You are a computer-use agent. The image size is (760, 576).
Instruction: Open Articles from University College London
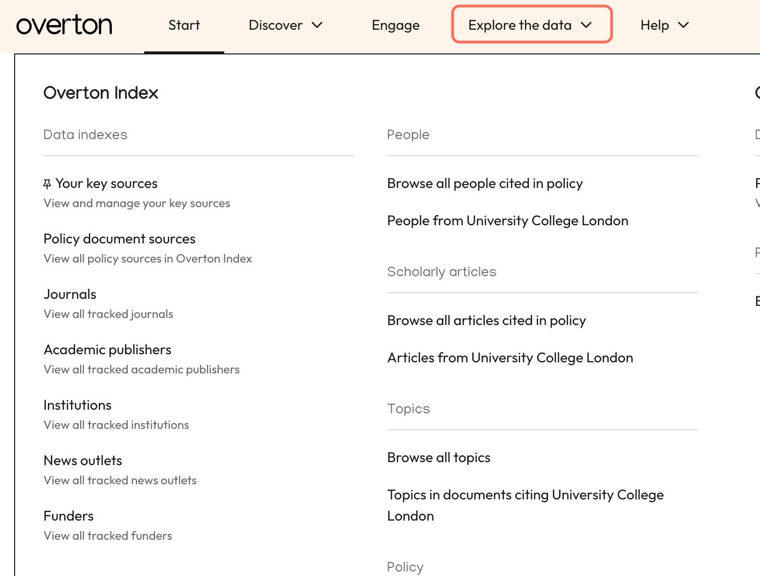pyautogui.click(x=510, y=358)
